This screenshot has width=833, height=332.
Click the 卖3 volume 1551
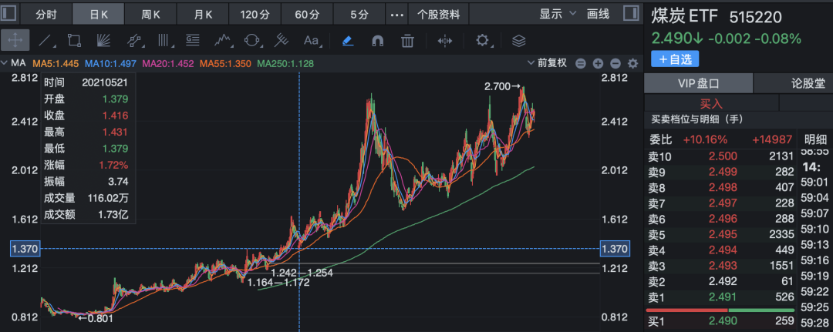[x=782, y=265]
